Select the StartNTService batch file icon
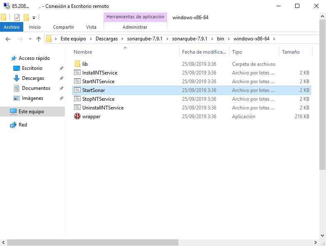Screen dimensions: 326x246 tap(77, 81)
